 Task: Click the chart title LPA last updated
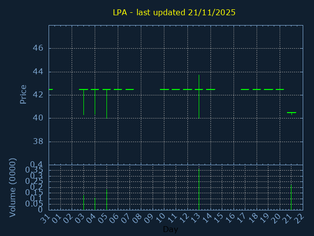(174, 12)
